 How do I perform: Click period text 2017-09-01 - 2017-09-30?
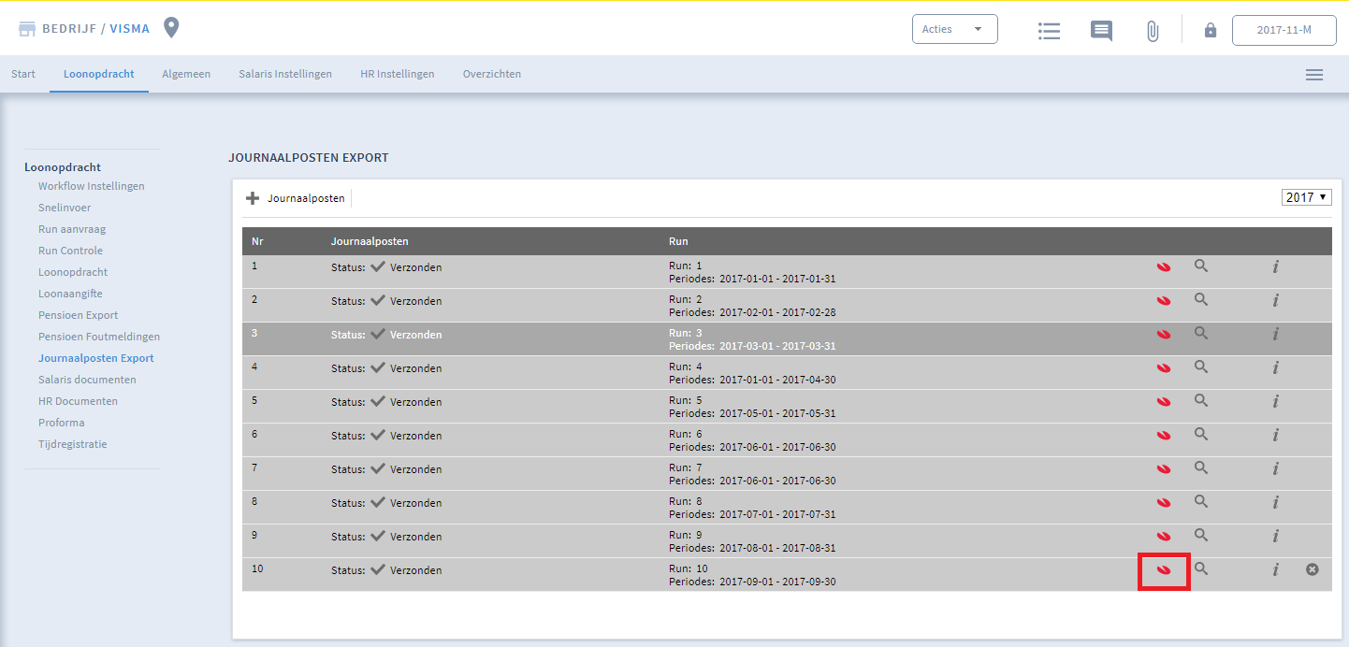[x=777, y=582]
